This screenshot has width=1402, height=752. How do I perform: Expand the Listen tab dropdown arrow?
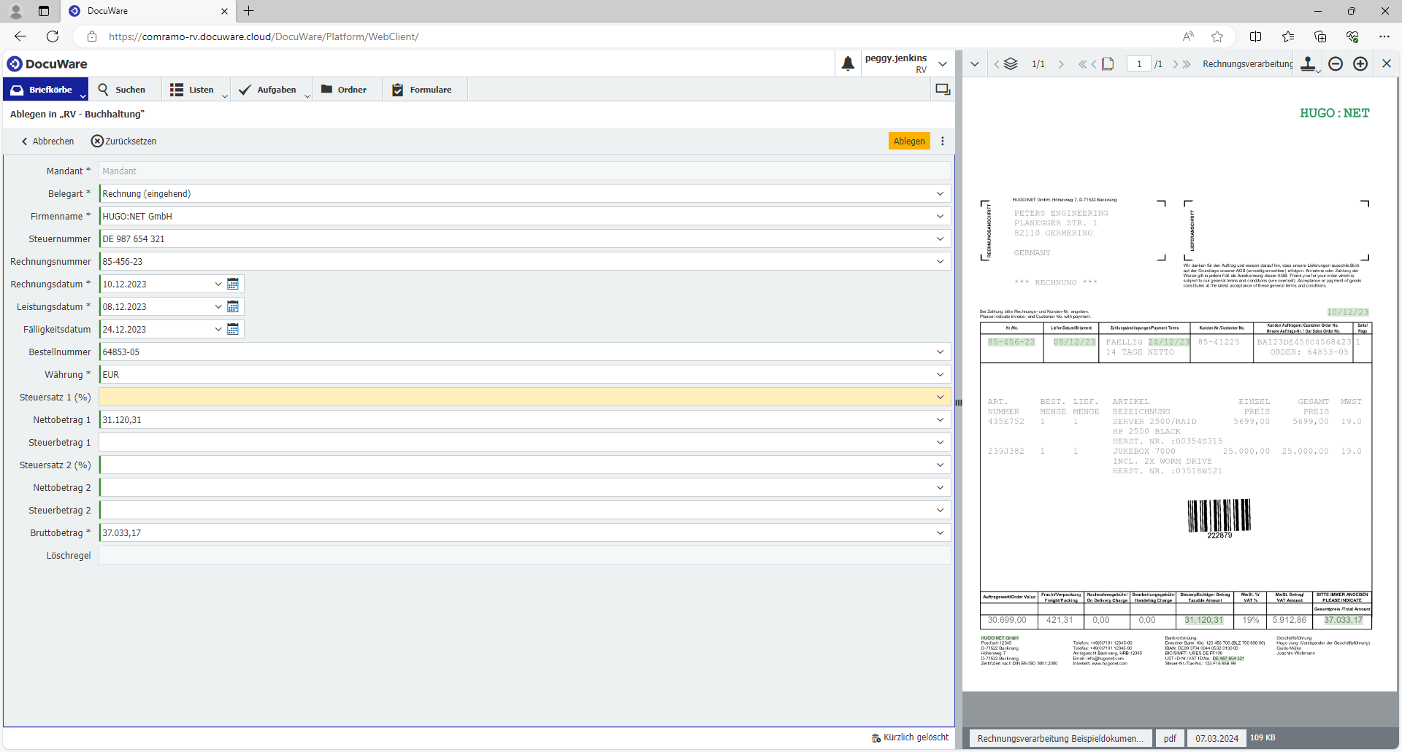[x=225, y=96]
